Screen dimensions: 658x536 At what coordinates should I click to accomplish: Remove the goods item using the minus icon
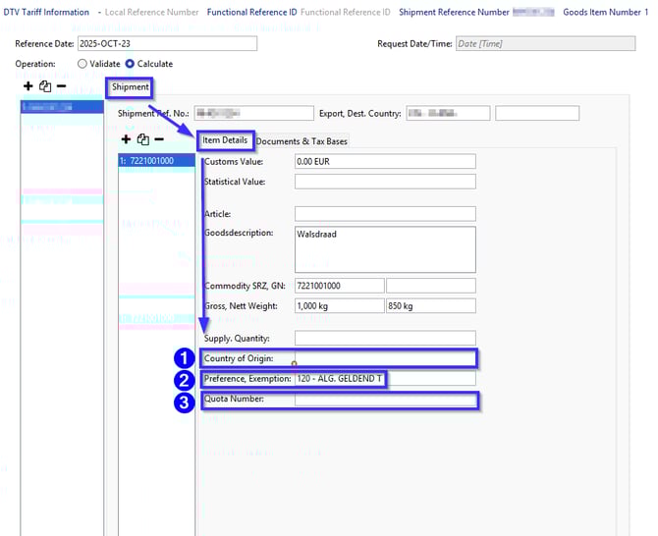coord(159,139)
